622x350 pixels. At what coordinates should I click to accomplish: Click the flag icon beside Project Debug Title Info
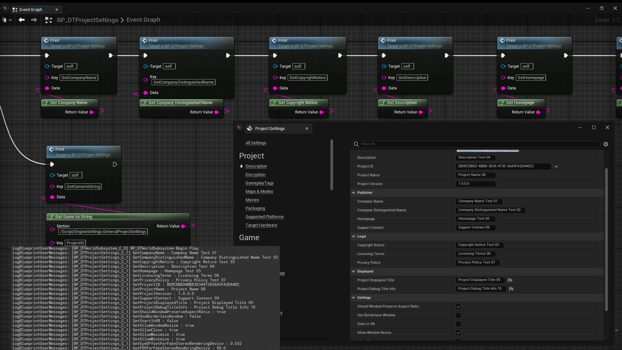(512, 289)
